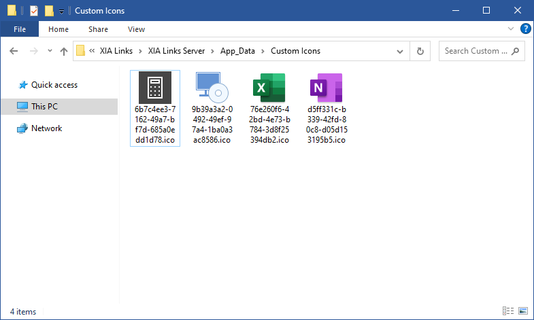The height and width of the screenshot is (320, 534).
Task: Open the Customize Quick Access Toolbar dropdown
Action: 61,12
